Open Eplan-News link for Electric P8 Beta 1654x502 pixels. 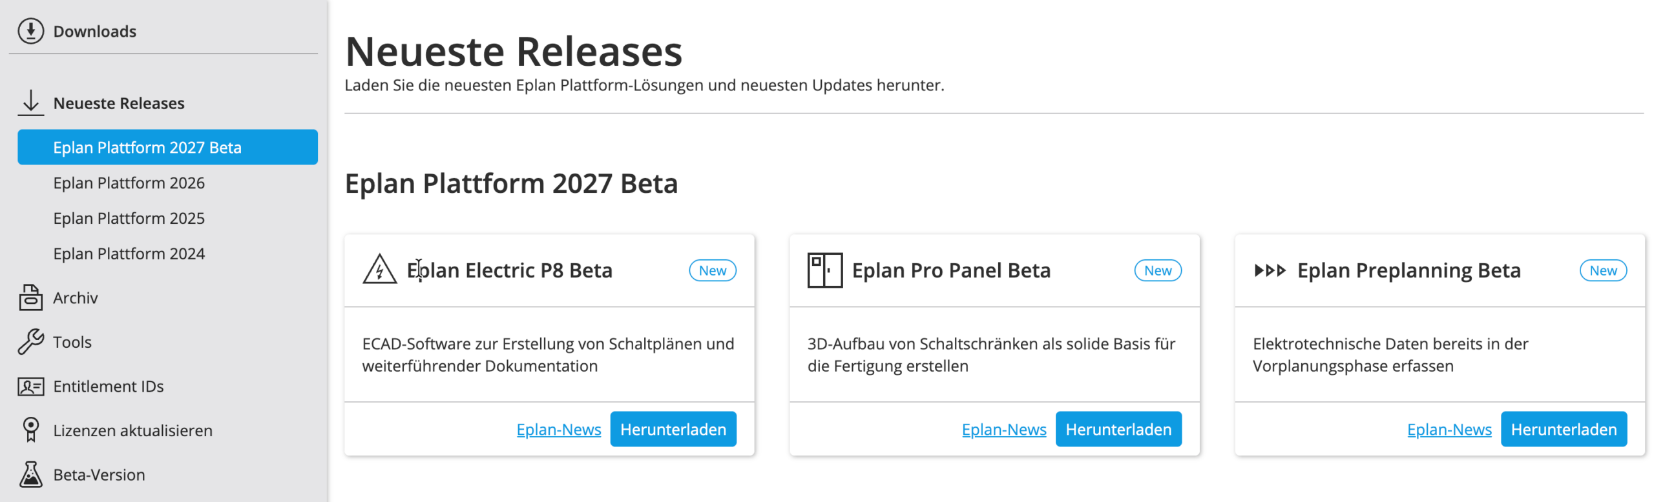[558, 430]
